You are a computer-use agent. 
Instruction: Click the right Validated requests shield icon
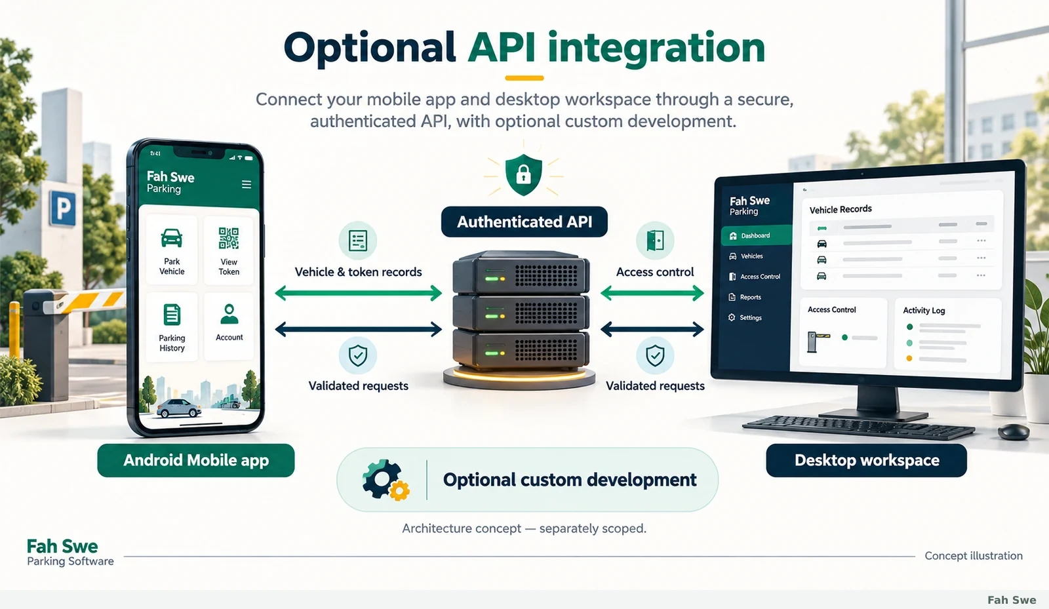(x=655, y=356)
